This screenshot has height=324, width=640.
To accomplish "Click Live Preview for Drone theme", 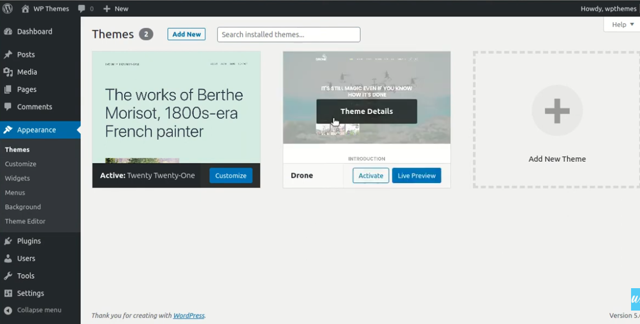I will 416,176.
